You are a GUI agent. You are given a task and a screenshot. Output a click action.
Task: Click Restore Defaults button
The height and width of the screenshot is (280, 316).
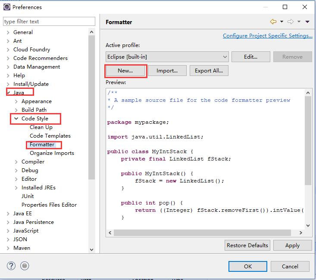[x=247, y=245]
